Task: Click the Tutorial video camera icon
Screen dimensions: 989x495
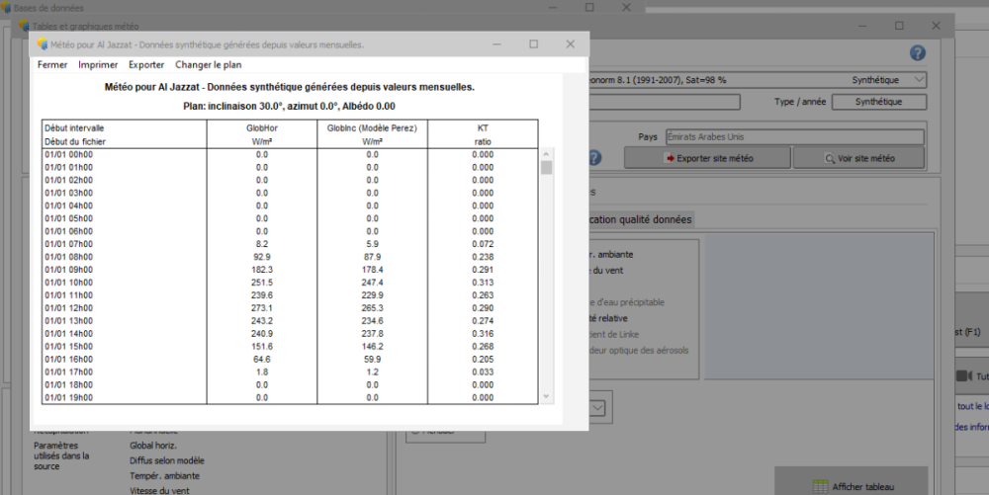Action: [963, 375]
